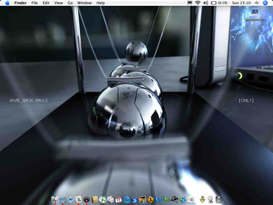This screenshot has height=205, width=273.
Task: Open the System Preferences icon in Dock
Action: tap(190, 199)
